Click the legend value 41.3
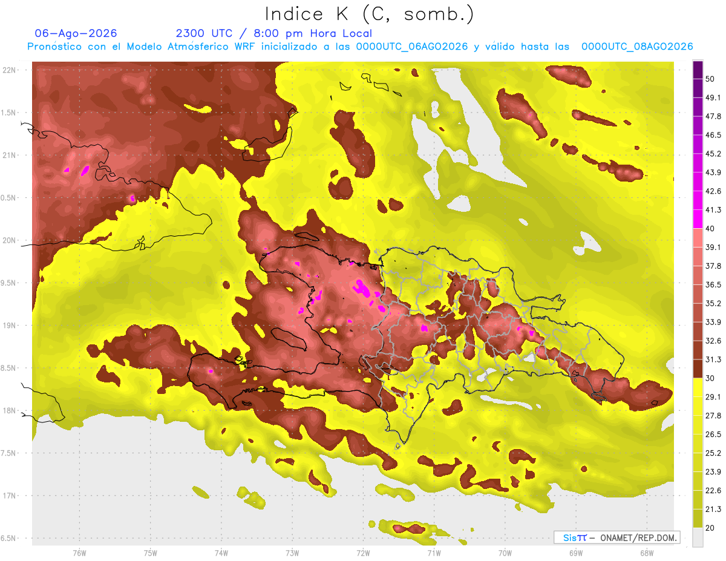Screen dimensions: 726x561 tap(713, 210)
